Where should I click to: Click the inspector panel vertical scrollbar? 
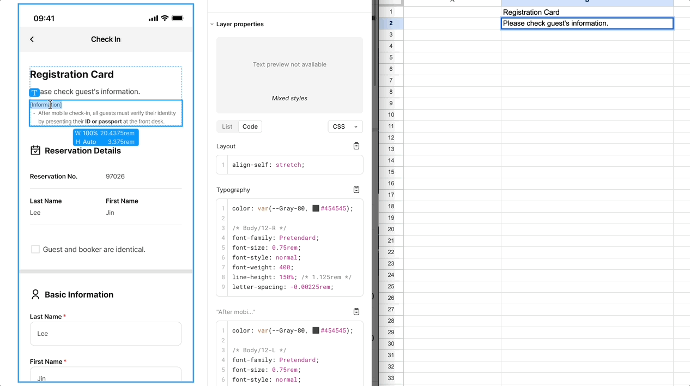click(374, 44)
